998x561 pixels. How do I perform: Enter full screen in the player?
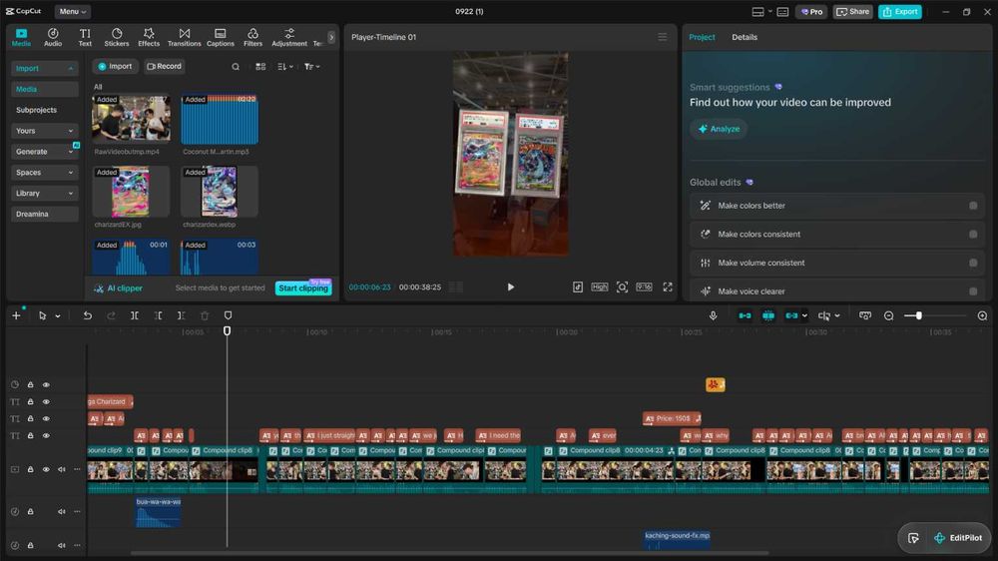(667, 287)
